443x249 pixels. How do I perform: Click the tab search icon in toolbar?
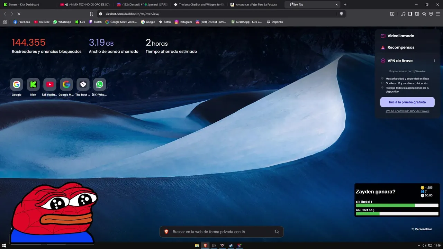click(x=392, y=14)
